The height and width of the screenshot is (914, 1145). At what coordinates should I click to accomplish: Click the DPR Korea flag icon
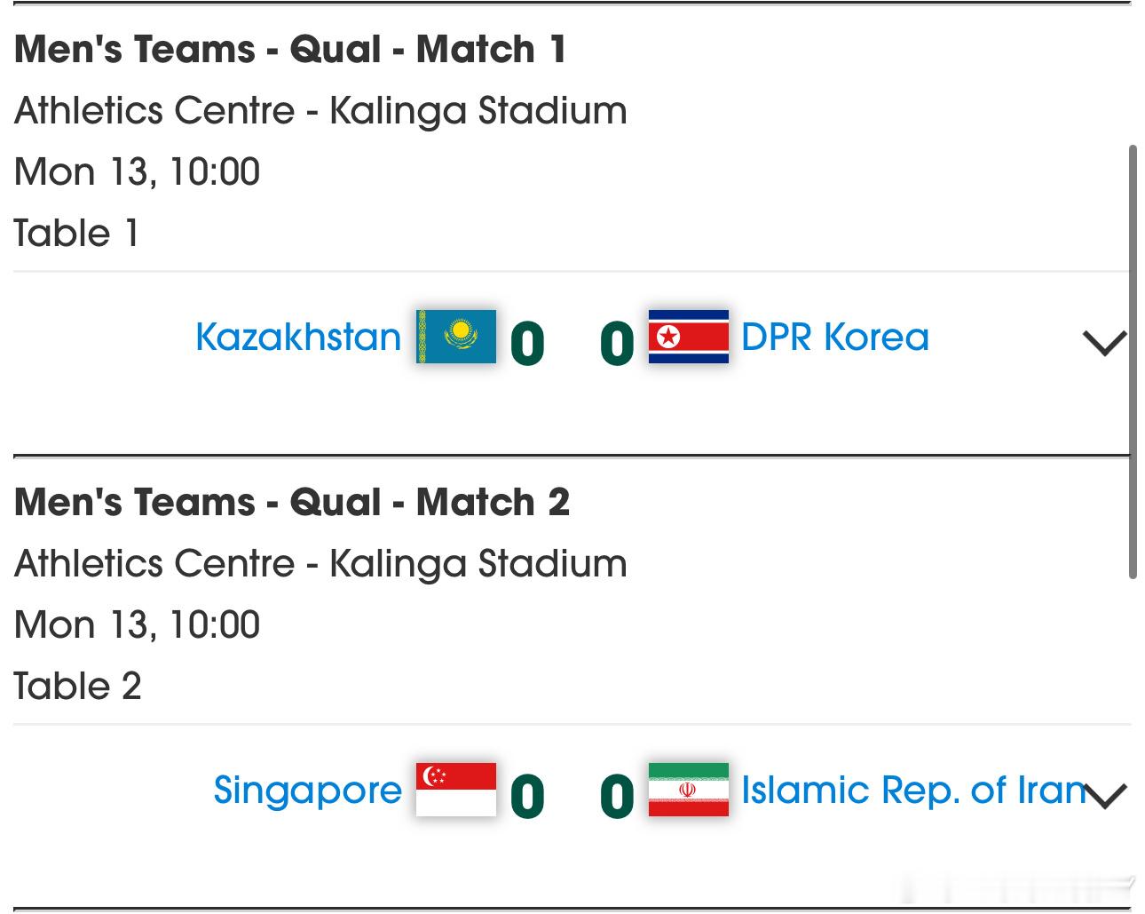[688, 337]
